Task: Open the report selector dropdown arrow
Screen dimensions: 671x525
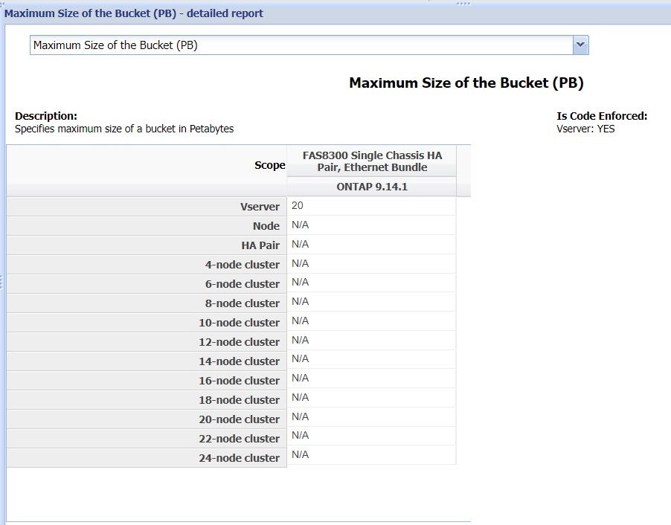Action: pos(581,45)
